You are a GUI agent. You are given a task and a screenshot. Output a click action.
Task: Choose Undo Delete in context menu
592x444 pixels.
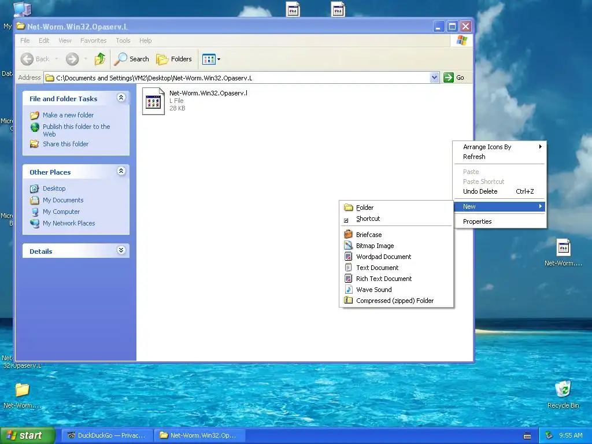pos(499,191)
